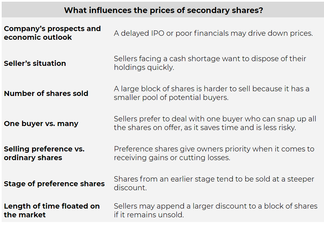The width and height of the screenshot is (324, 225).
Task: Click "smaller pool of potential buyers" text
Action: (x=171, y=98)
